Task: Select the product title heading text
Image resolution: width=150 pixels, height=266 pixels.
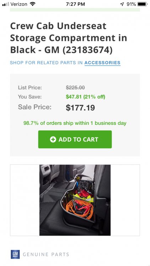Action: coord(69,38)
